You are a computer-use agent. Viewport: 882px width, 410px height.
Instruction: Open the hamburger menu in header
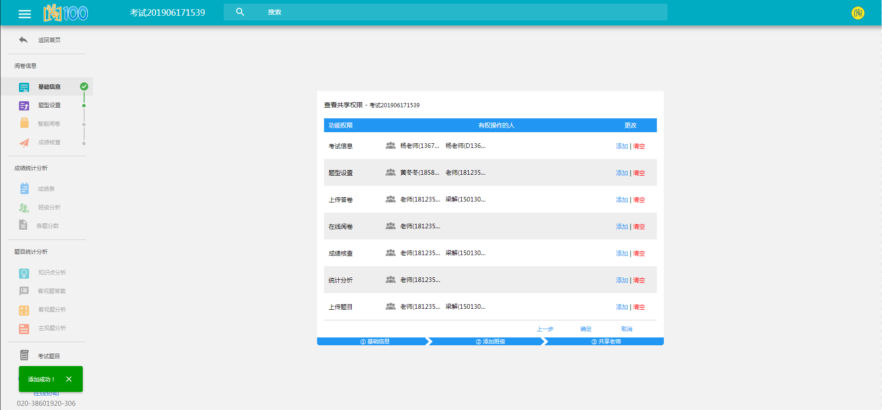click(24, 14)
